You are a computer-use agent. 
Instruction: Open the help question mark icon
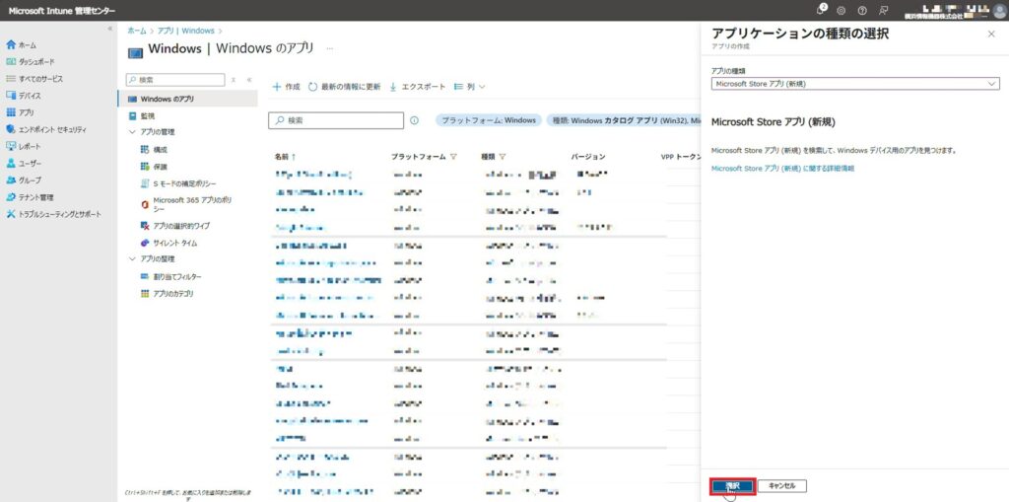pos(862,10)
